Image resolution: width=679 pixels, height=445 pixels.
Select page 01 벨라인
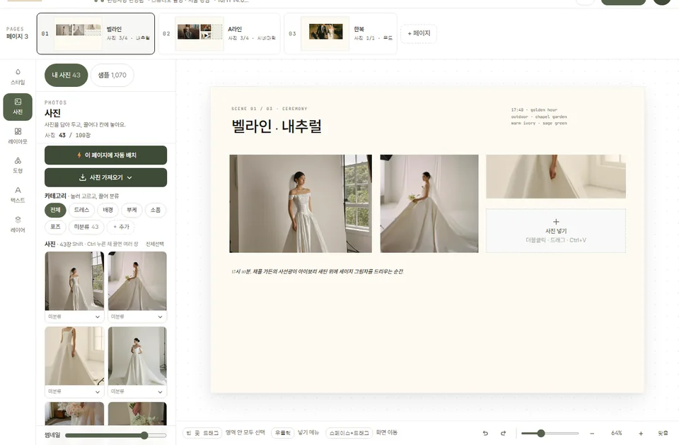click(x=95, y=33)
